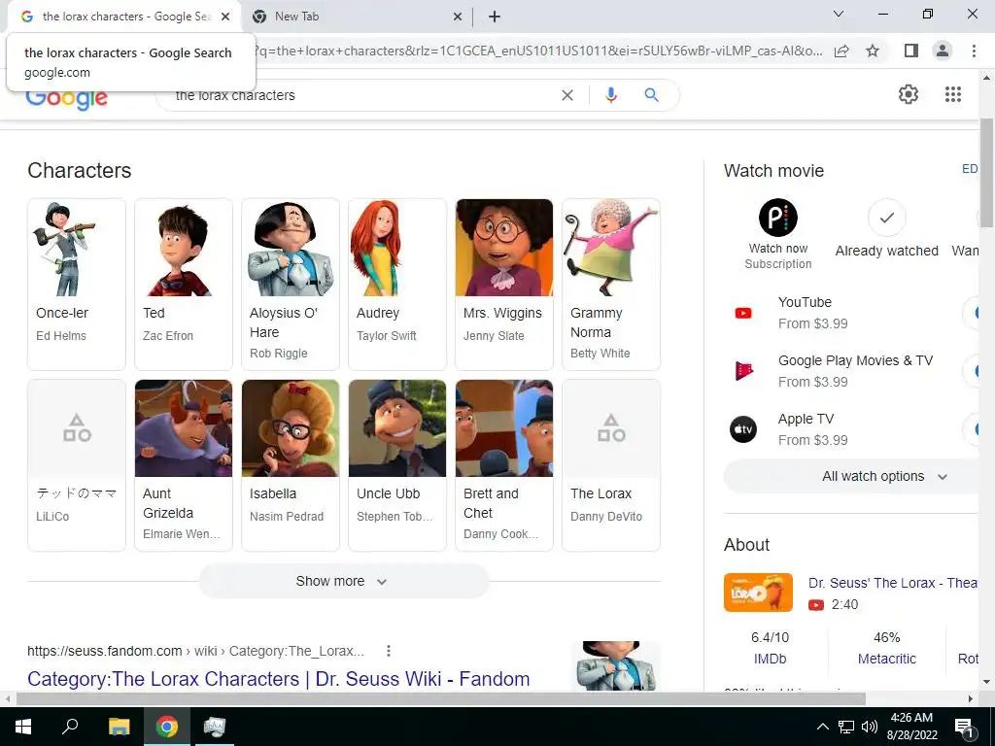
Task: Click the Google Play Movies icon
Action: pos(743,370)
